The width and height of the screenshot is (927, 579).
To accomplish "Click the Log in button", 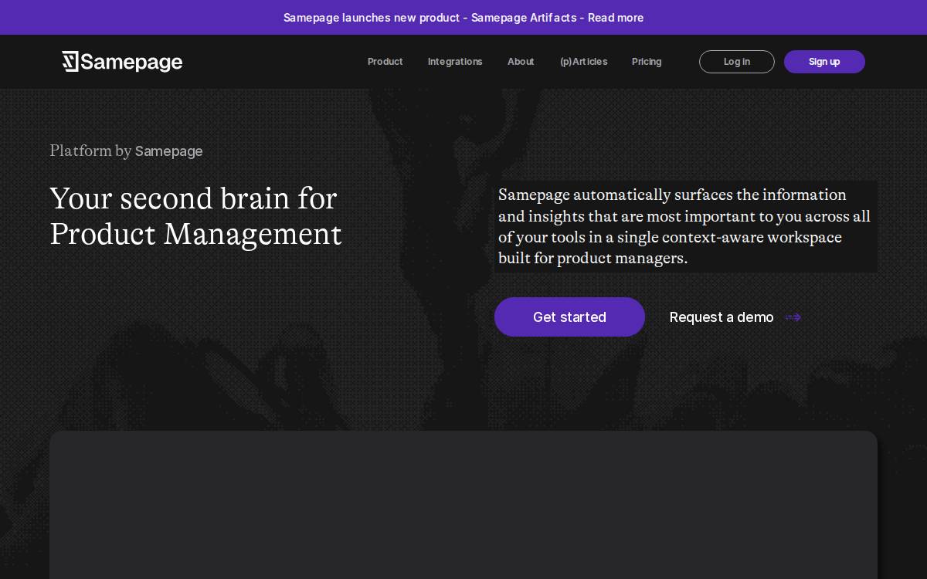I will click(737, 62).
